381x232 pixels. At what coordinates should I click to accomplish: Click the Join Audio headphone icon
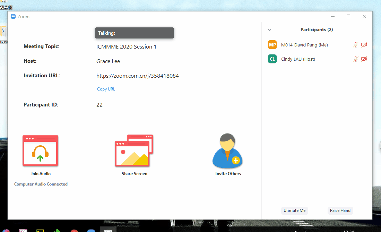[40, 151]
